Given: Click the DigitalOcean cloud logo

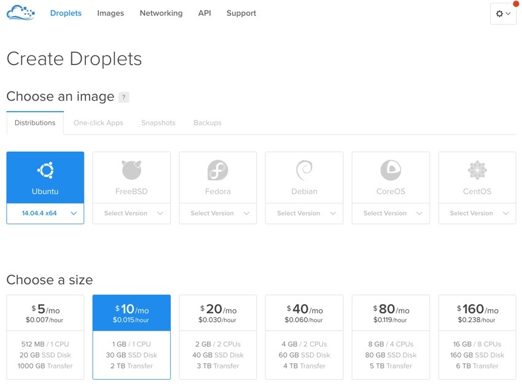Looking at the screenshot, I should (21, 13).
